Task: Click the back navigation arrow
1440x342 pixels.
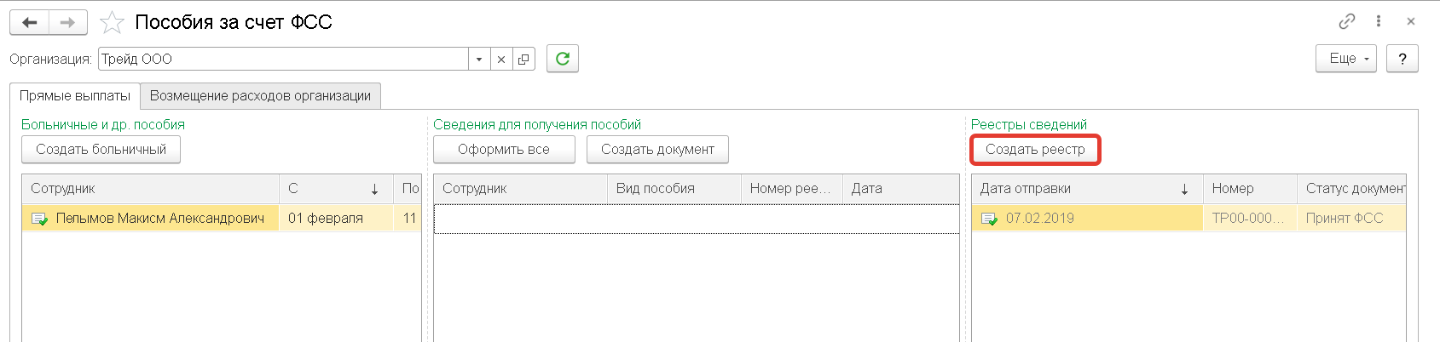Action: pyautogui.click(x=30, y=23)
